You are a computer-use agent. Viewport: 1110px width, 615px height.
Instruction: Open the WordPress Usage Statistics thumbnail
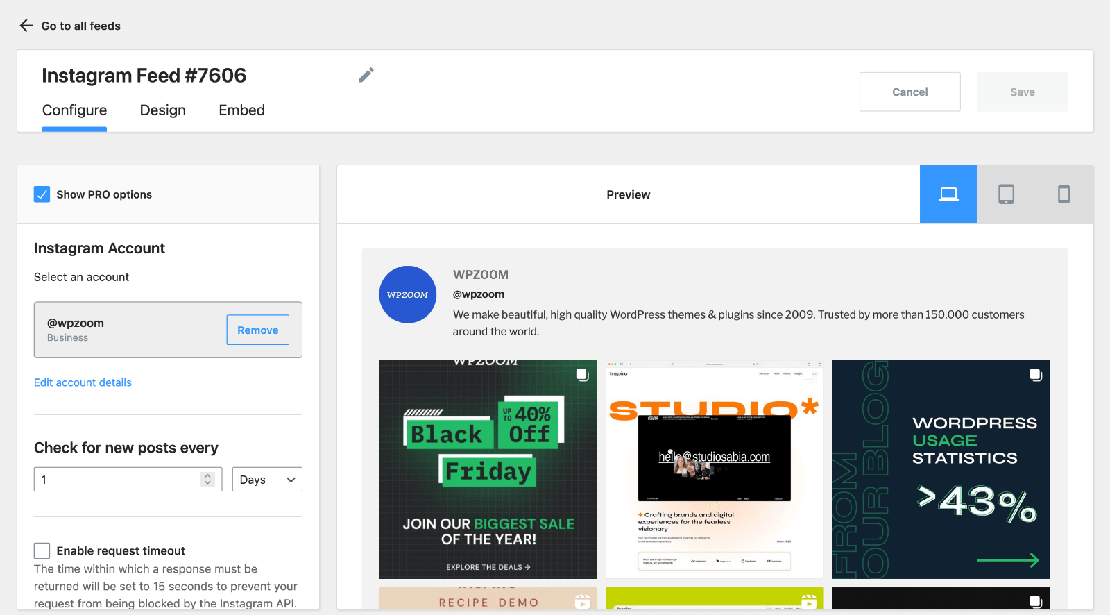click(941, 469)
